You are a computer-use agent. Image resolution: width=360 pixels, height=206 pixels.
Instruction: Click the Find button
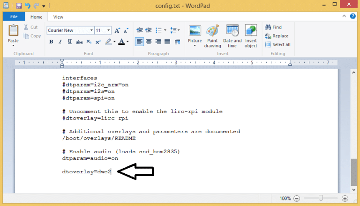(x=273, y=27)
